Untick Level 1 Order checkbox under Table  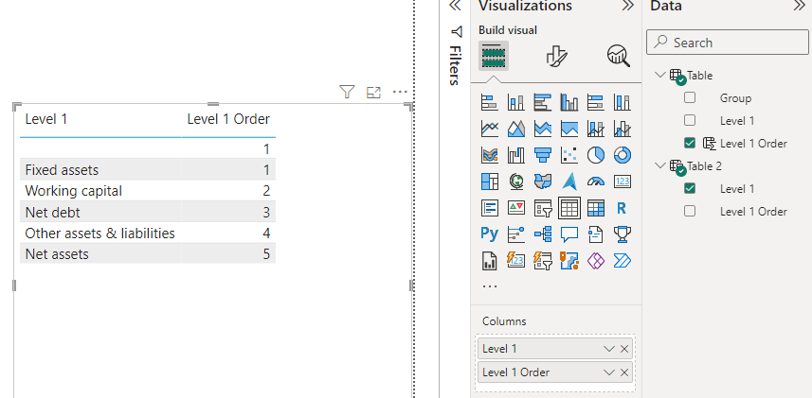point(689,143)
